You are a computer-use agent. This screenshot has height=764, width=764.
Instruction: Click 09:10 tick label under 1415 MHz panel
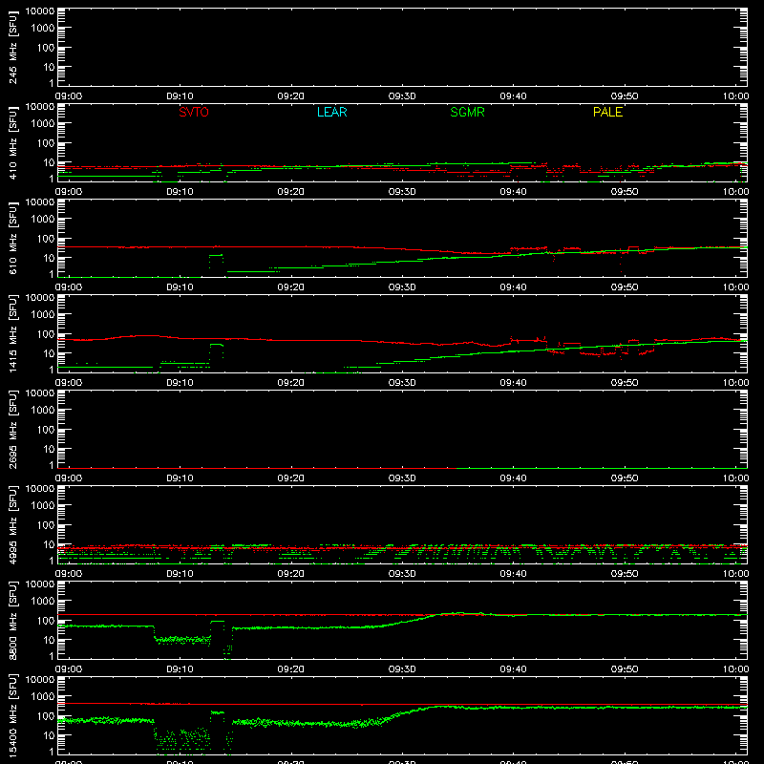click(180, 383)
